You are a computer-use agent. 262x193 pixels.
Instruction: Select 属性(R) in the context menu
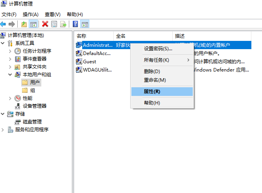tap(152, 91)
